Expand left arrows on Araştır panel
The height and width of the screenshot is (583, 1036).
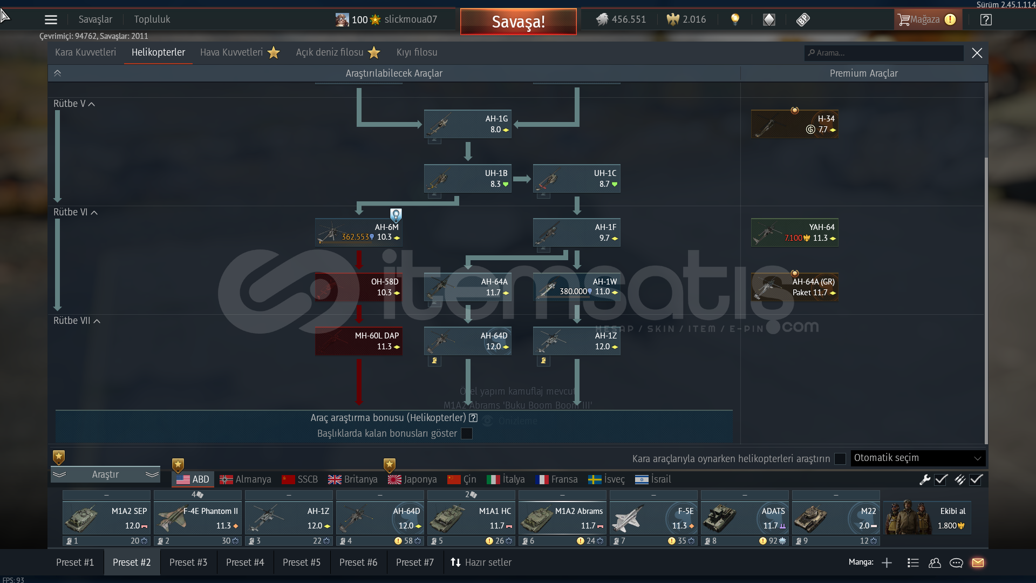[x=59, y=474]
